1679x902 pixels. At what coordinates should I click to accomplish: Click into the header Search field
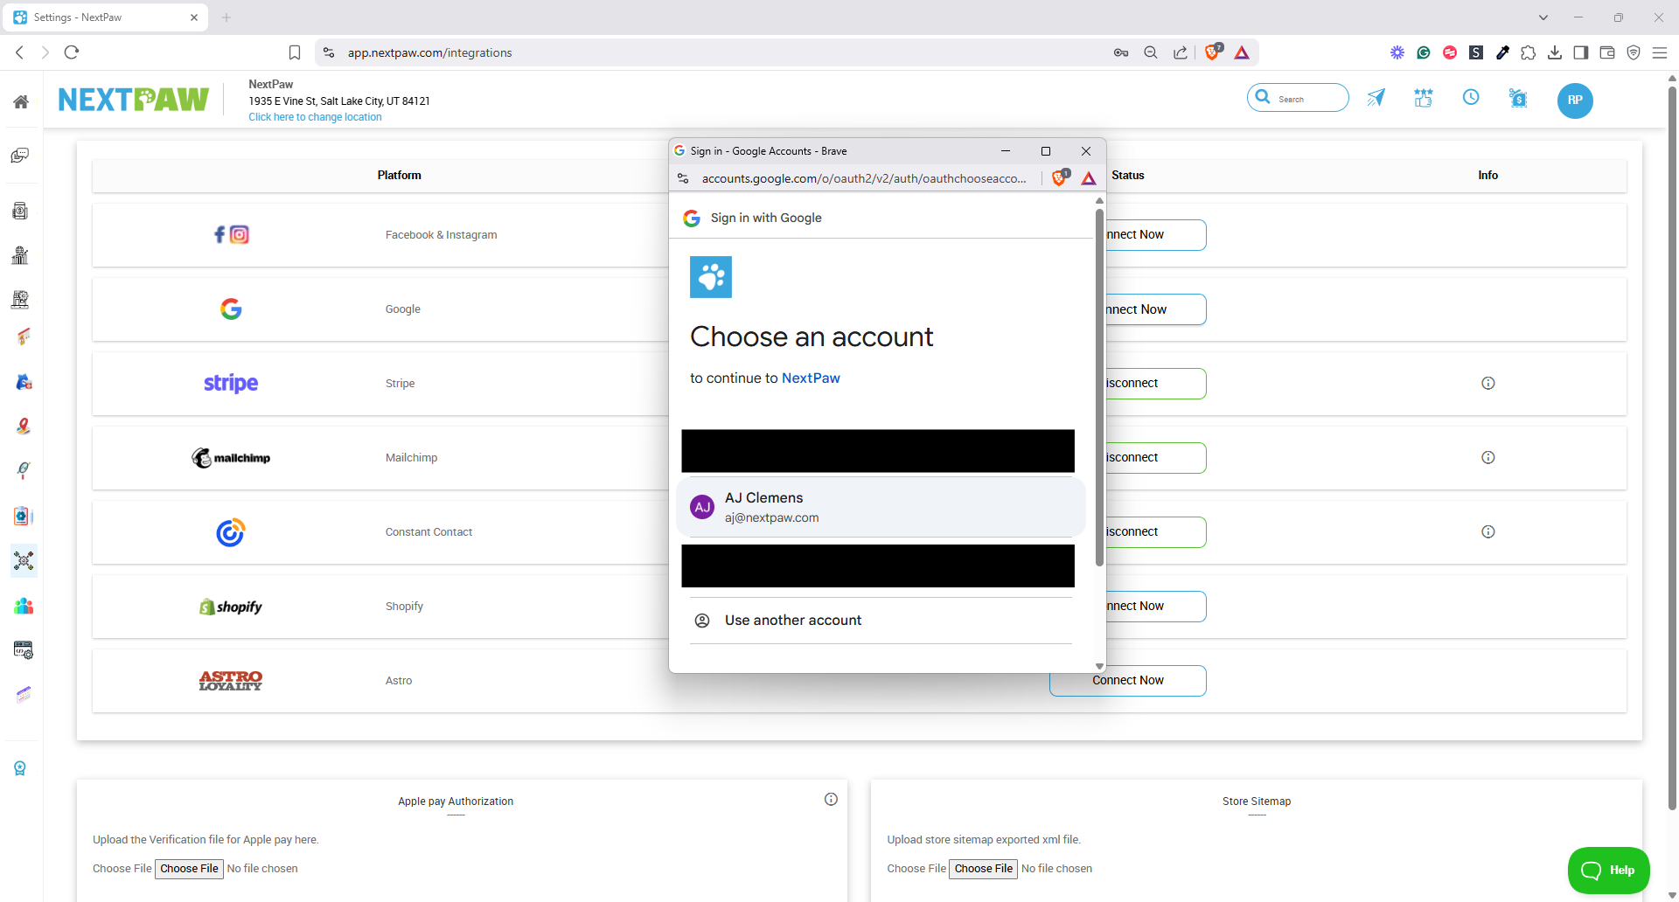click(x=1298, y=98)
